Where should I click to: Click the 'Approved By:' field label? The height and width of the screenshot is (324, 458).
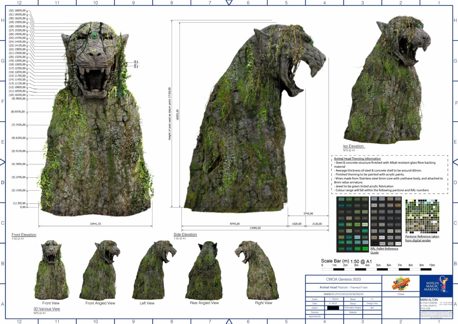point(314,316)
